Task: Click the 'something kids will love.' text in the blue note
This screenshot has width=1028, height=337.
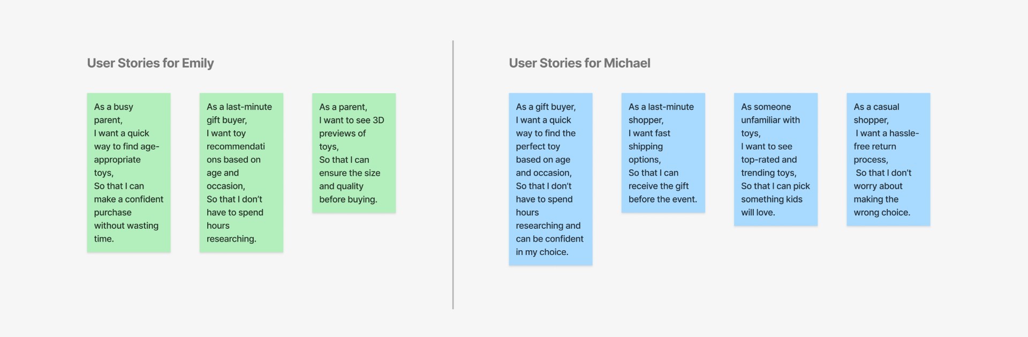Action: click(772, 206)
